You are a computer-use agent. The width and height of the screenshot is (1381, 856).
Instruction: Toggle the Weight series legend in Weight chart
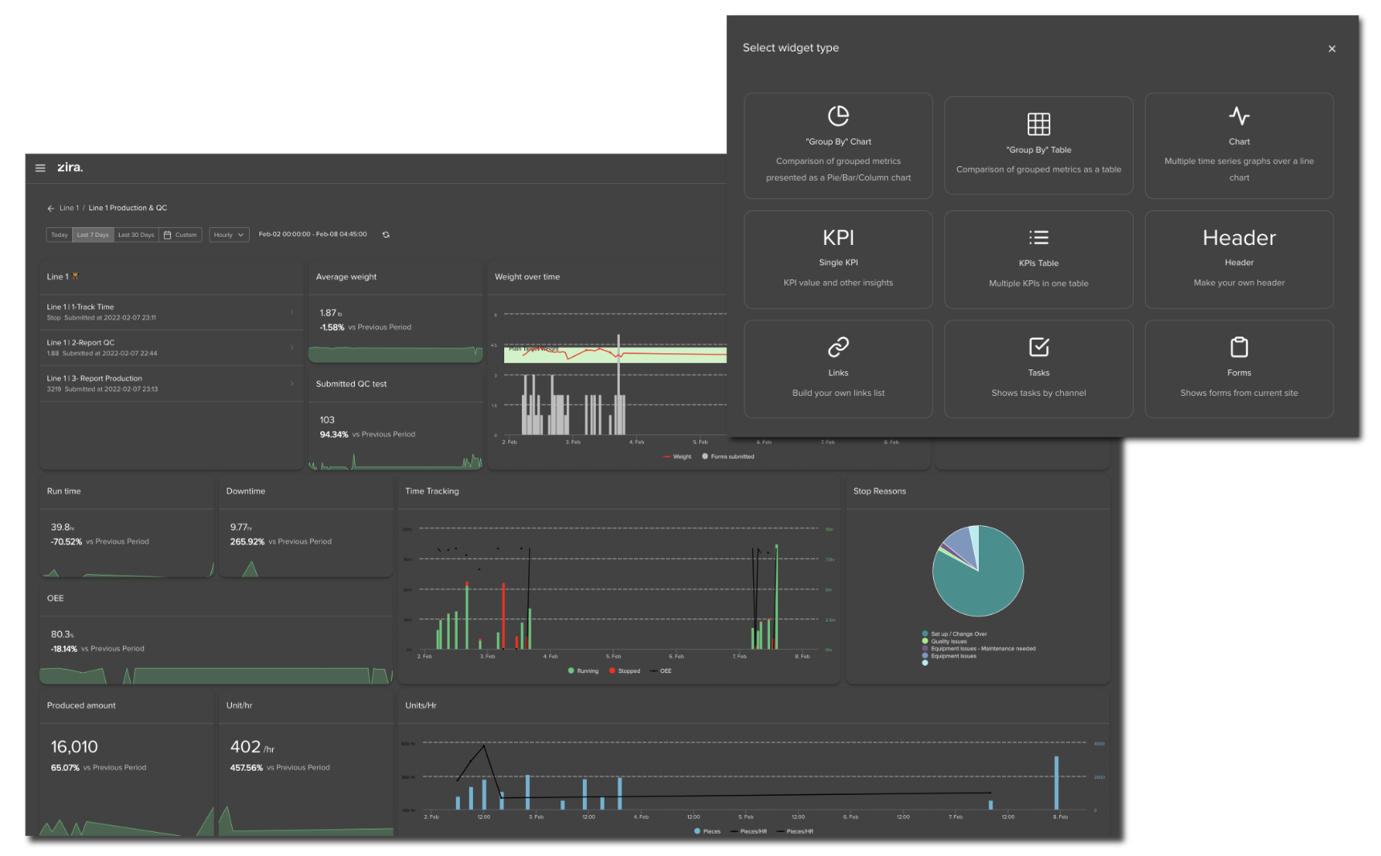(x=677, y=456)
